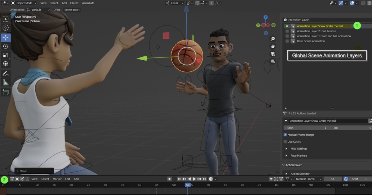Click the zoom magnifier viewport icon
Viewport: 372px width, 195px height.
(273, 39)
